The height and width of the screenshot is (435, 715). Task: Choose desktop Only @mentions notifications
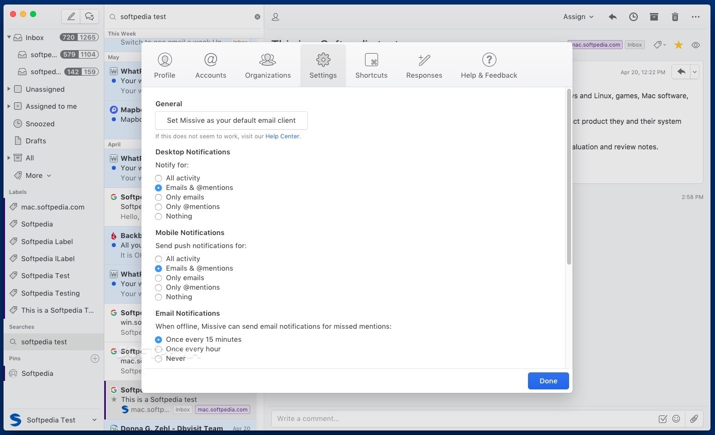158,206
